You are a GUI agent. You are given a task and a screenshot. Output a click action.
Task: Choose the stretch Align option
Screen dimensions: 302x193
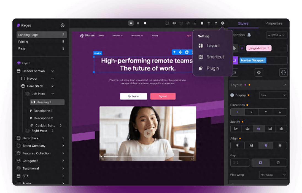[280, 145]
